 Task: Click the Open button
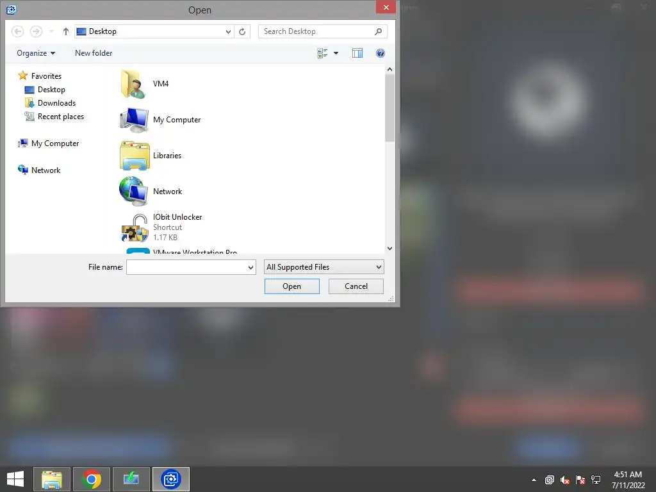click(x=291, y=286)
